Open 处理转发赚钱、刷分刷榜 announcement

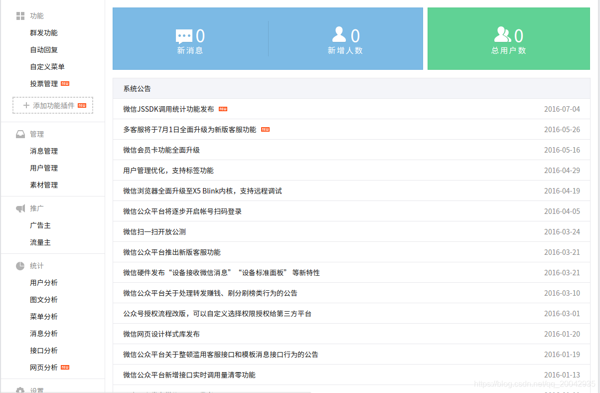(x=210, y=293)
